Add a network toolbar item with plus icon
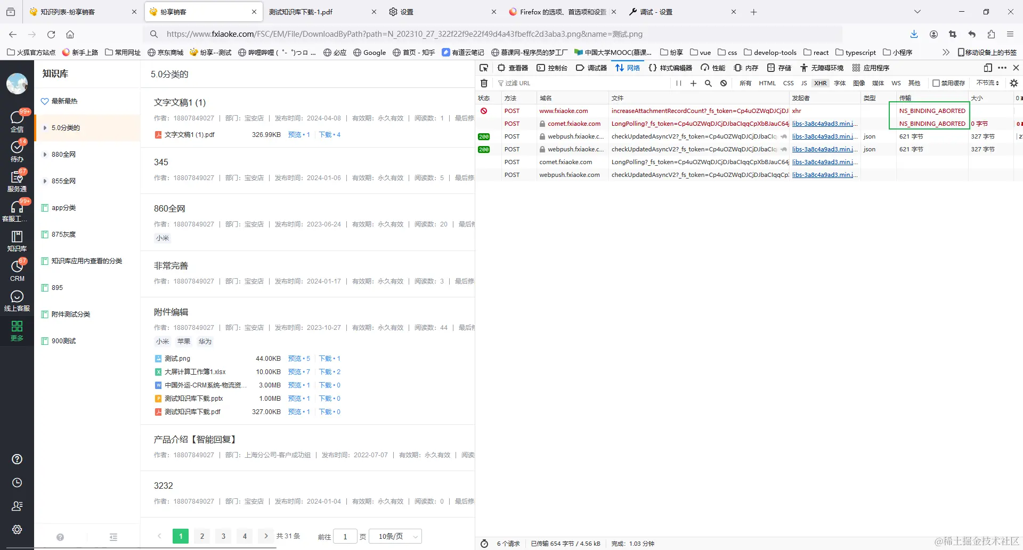 (693, 83)
